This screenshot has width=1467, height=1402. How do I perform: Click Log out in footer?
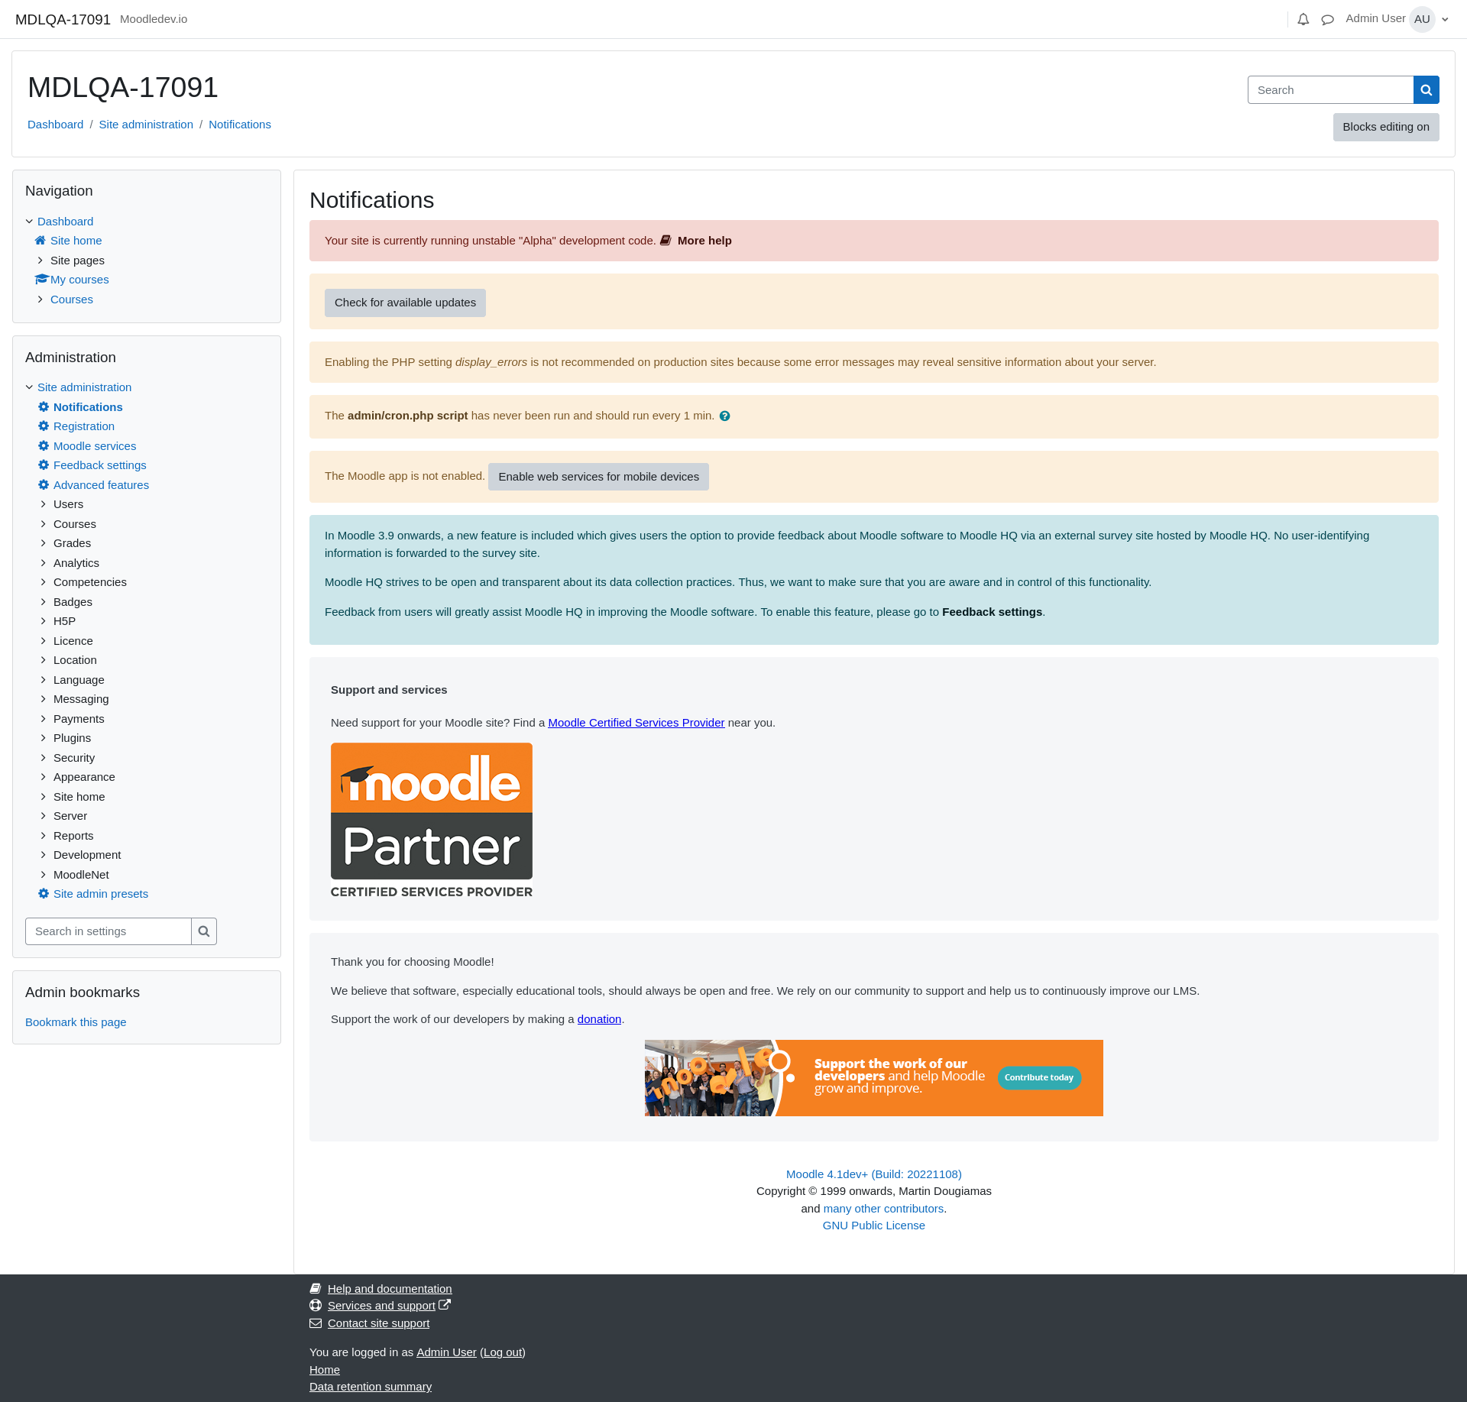pyautogui.click(x=503, y=1352)
